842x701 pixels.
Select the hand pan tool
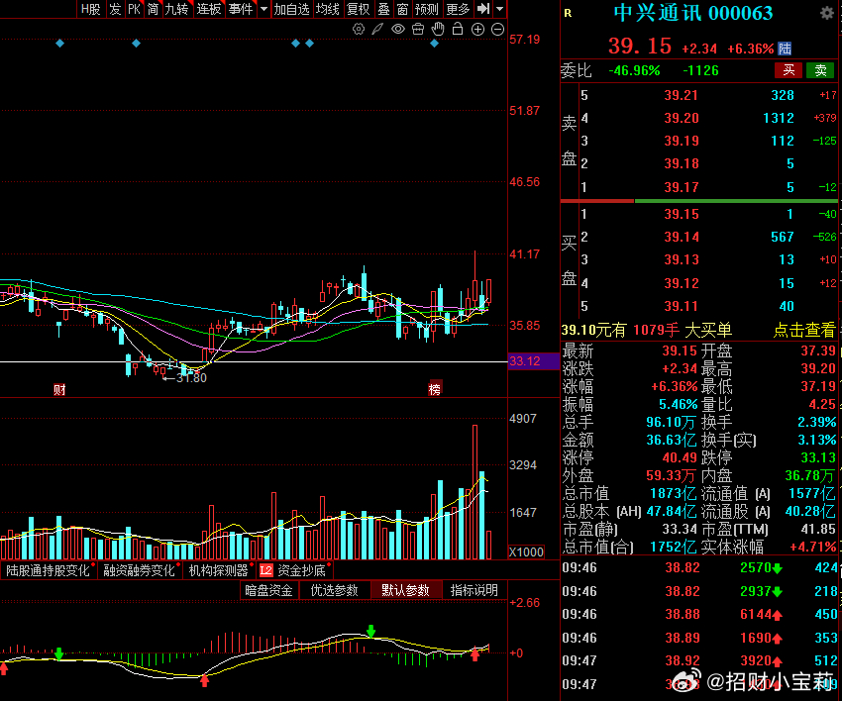pyautogui.click(x=438, y=29)
